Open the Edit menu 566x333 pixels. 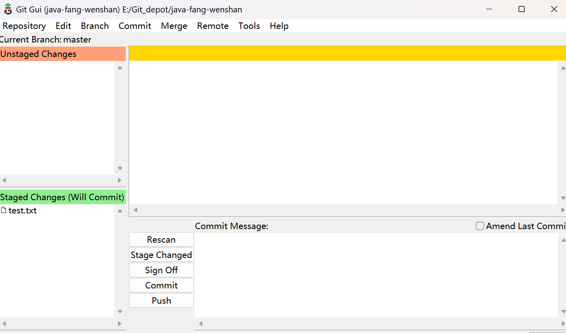(x=64, y=26)
